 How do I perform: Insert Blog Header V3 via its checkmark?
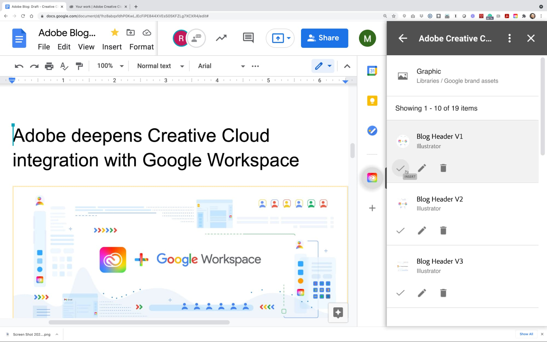(x=400, y=293)
